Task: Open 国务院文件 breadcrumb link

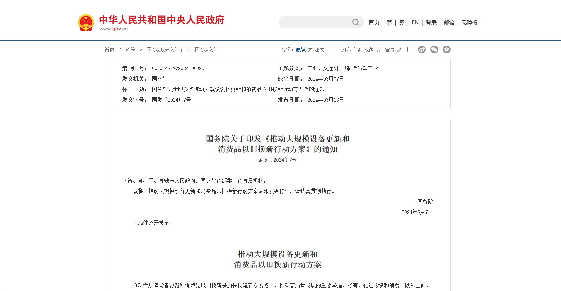Action: (x=206, y=49)
